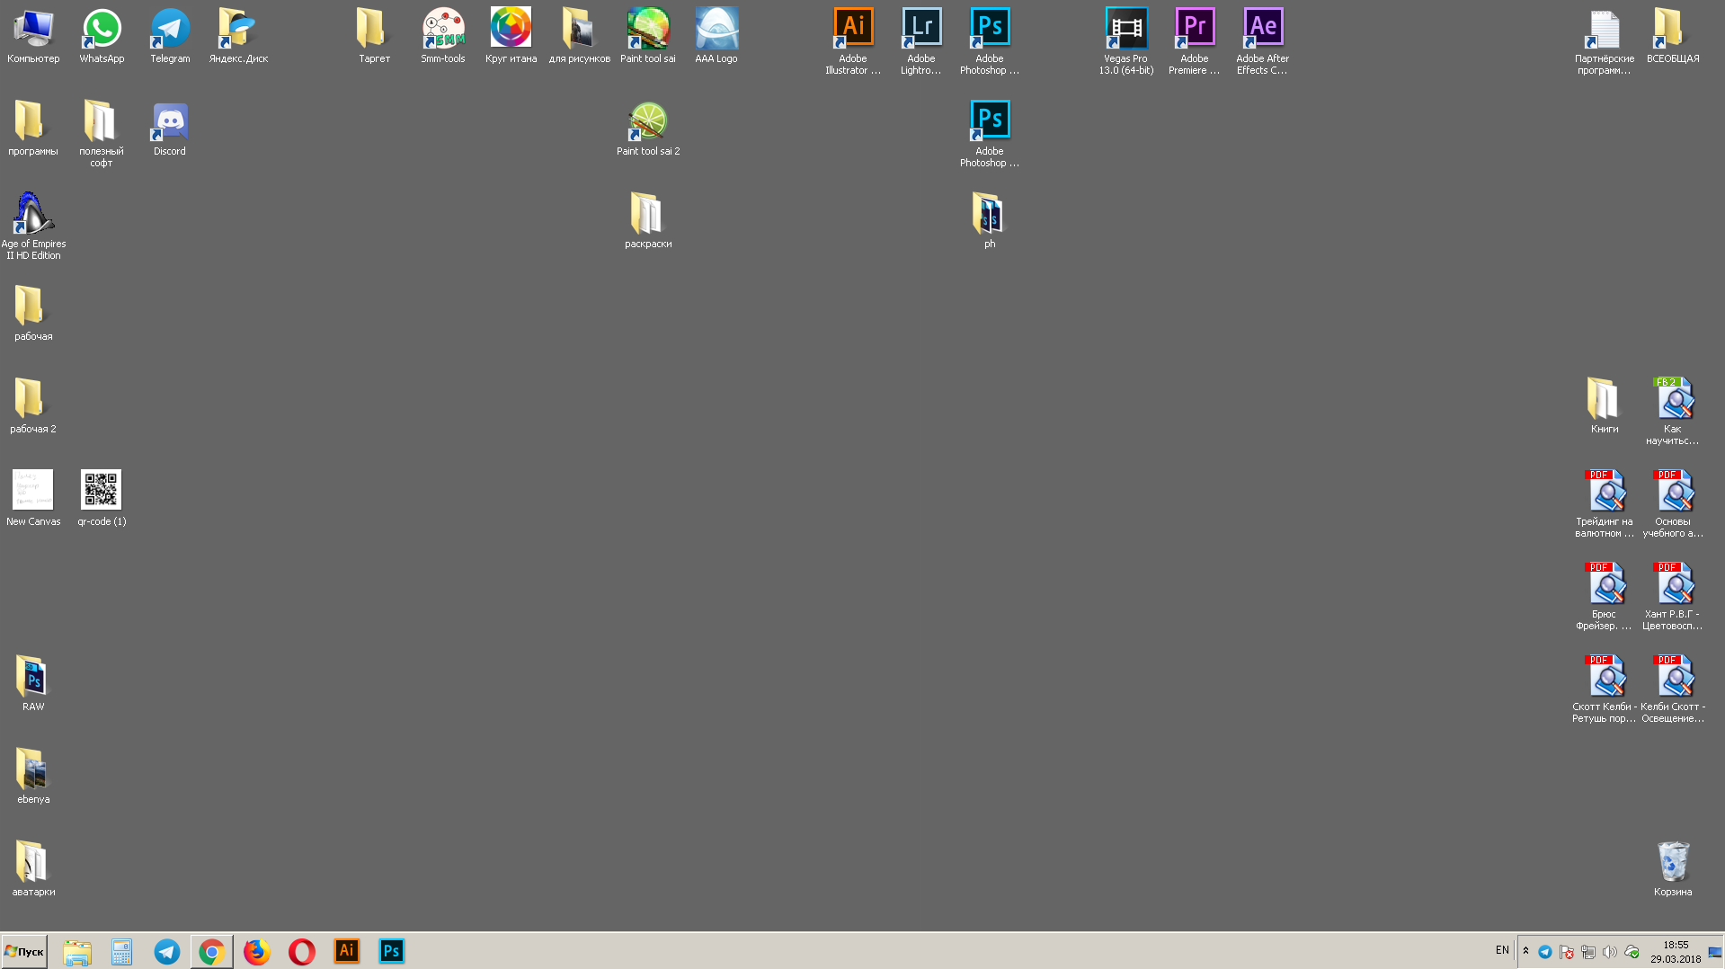Open the полезный софт folder
The image size is (1725, 969).
[102, 134]
